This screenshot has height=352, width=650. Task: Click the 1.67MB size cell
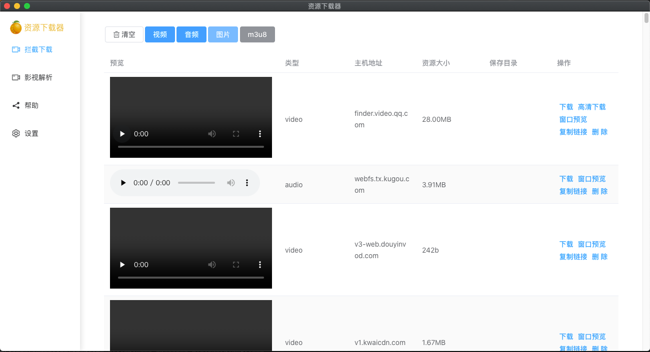coord(434,343)
